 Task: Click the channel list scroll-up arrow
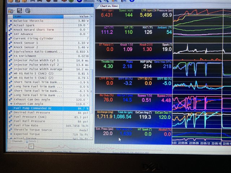pos(92,16)
